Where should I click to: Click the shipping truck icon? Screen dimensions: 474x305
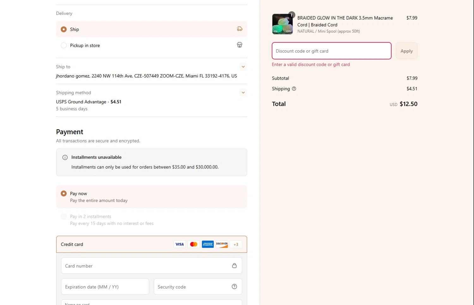(240, 29)
